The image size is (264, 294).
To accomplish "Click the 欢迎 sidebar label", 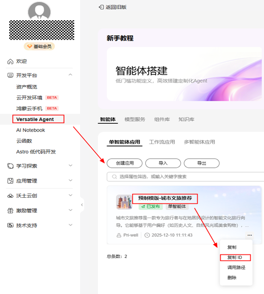I will [21, 61].
